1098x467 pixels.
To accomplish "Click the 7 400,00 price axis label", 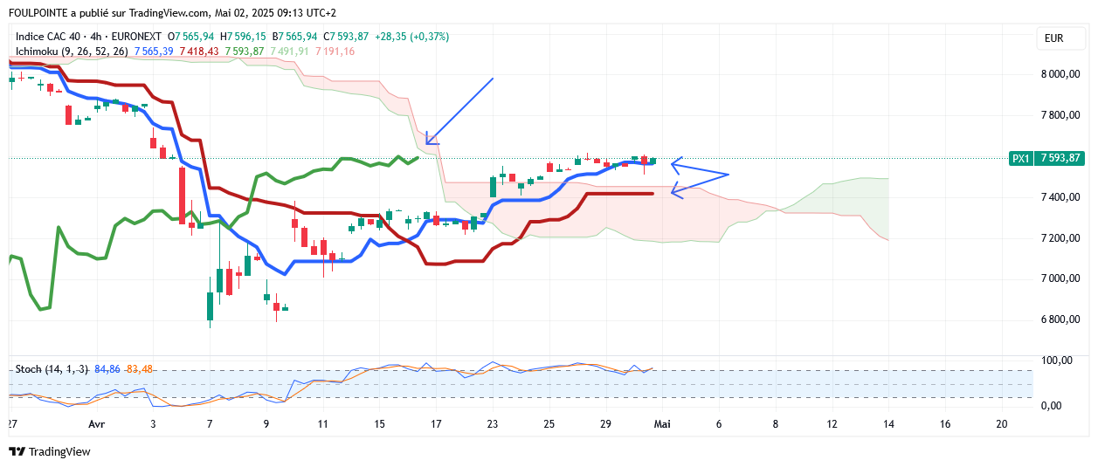I will tap(1061, 197).
